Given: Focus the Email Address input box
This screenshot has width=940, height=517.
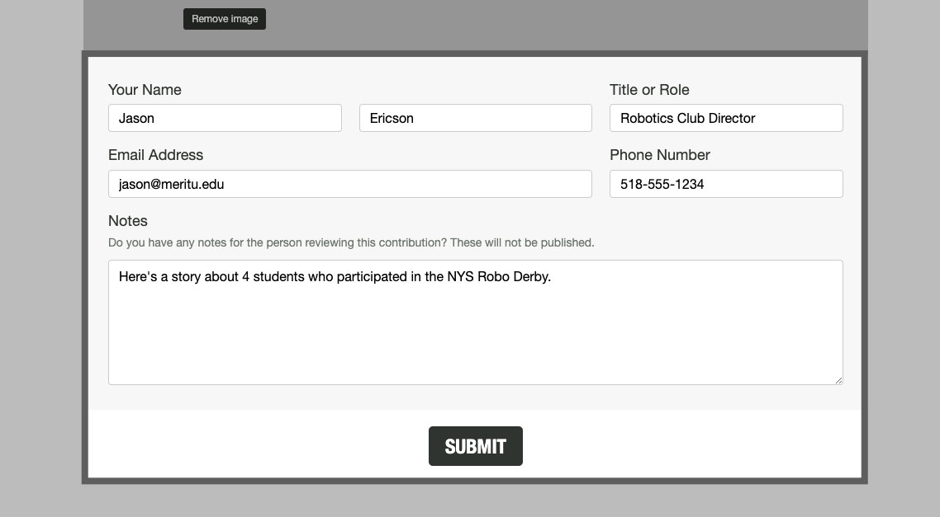Looking at the screenshot, I should click(349, 184).
